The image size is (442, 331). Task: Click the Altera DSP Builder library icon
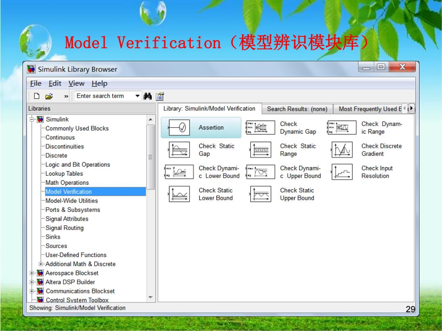point(40,282)
